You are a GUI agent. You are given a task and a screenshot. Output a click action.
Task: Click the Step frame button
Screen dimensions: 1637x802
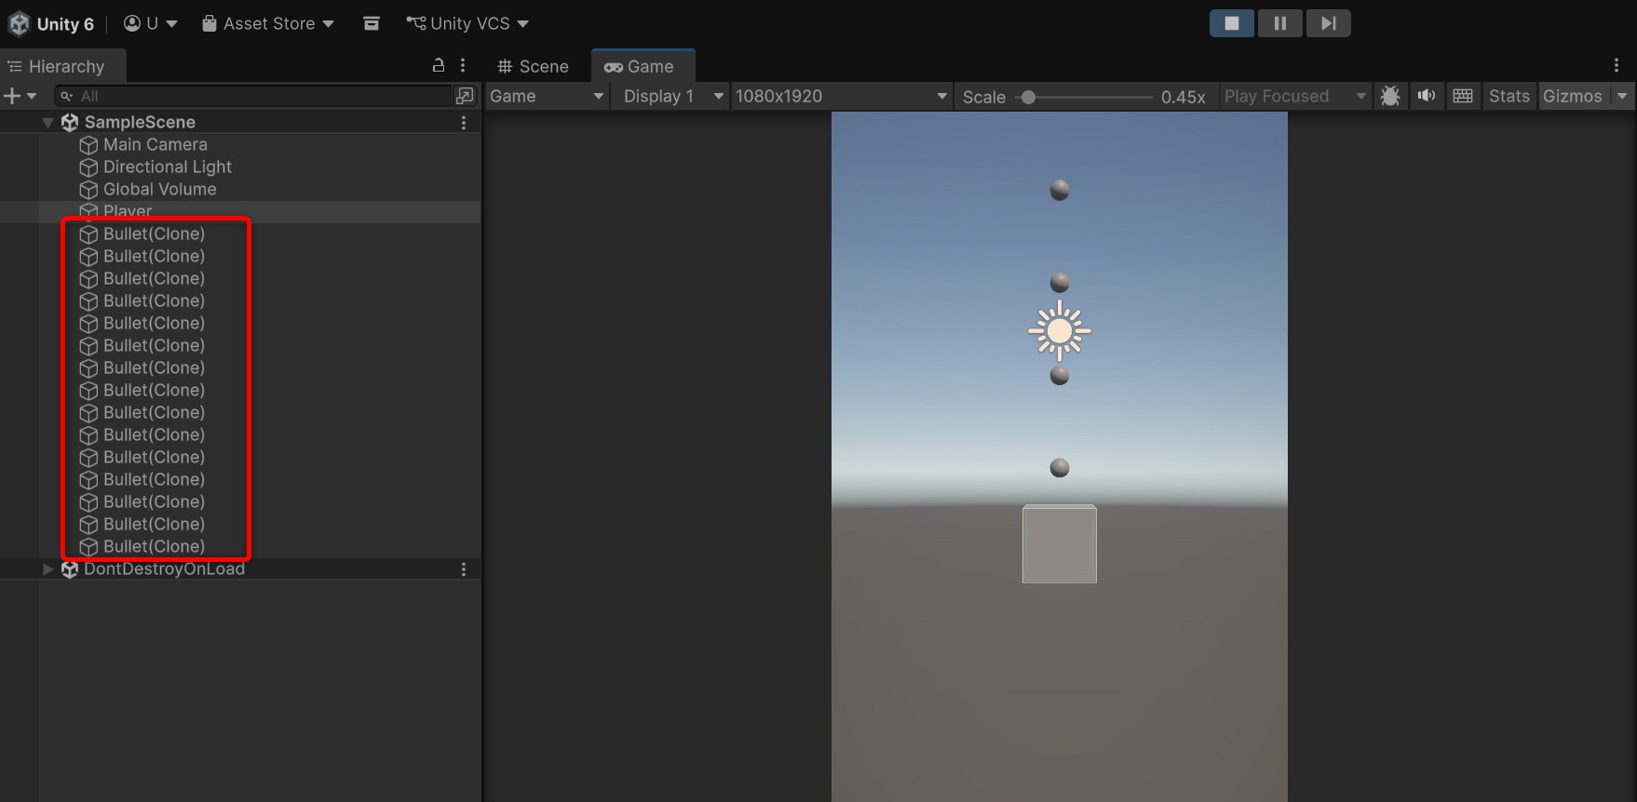(1328, 23)
